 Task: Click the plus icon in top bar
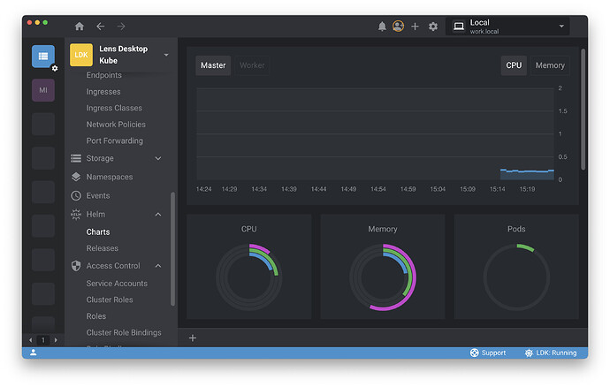pyautogui.click(x=416, y=27)
